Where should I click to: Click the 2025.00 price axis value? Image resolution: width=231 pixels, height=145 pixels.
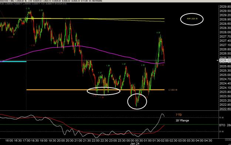click(225, 75)
